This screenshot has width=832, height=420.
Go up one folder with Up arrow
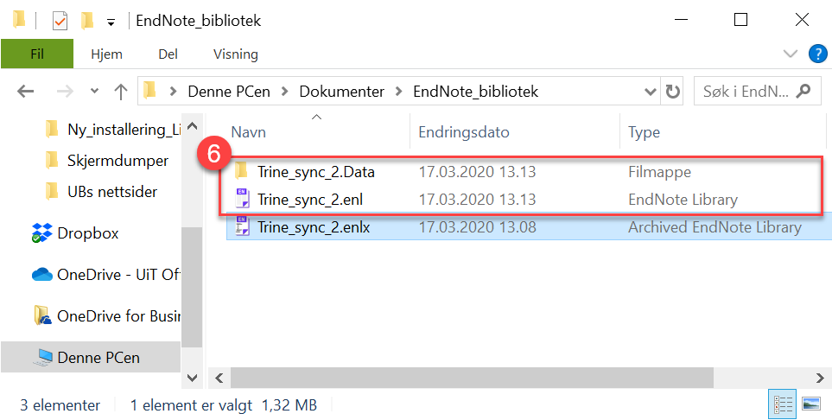121,91
